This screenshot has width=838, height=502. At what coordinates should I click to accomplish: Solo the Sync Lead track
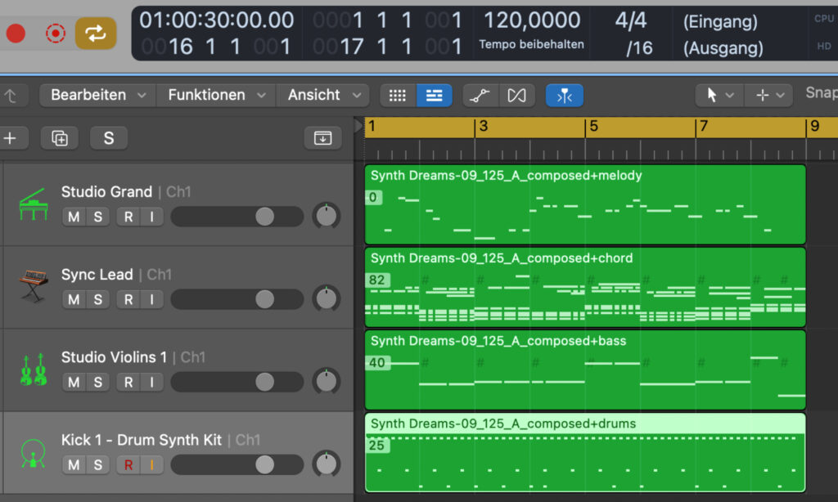98,299
